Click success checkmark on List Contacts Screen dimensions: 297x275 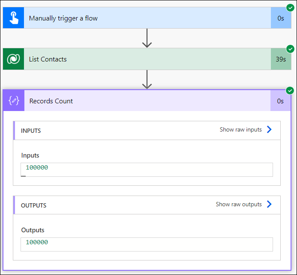pos(290,49)
